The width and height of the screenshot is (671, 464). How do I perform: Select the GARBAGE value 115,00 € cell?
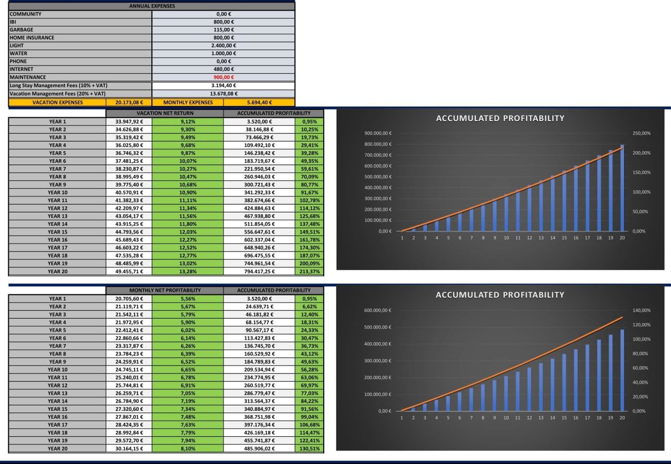coord(223,30)
